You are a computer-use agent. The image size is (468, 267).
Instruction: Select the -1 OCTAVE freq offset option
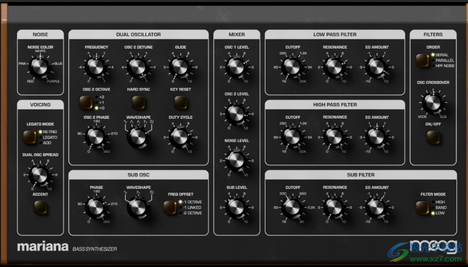(190, 202)
